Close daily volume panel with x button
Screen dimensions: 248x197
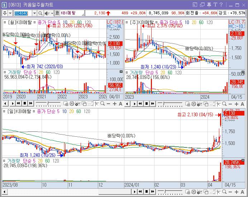(x=243, y=160)
